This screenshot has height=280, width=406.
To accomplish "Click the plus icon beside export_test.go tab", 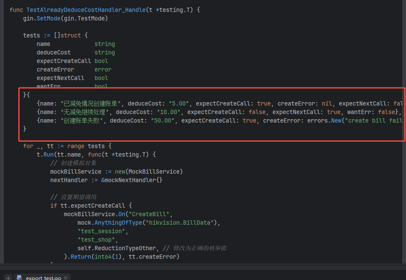I will [x=8, y=278].
